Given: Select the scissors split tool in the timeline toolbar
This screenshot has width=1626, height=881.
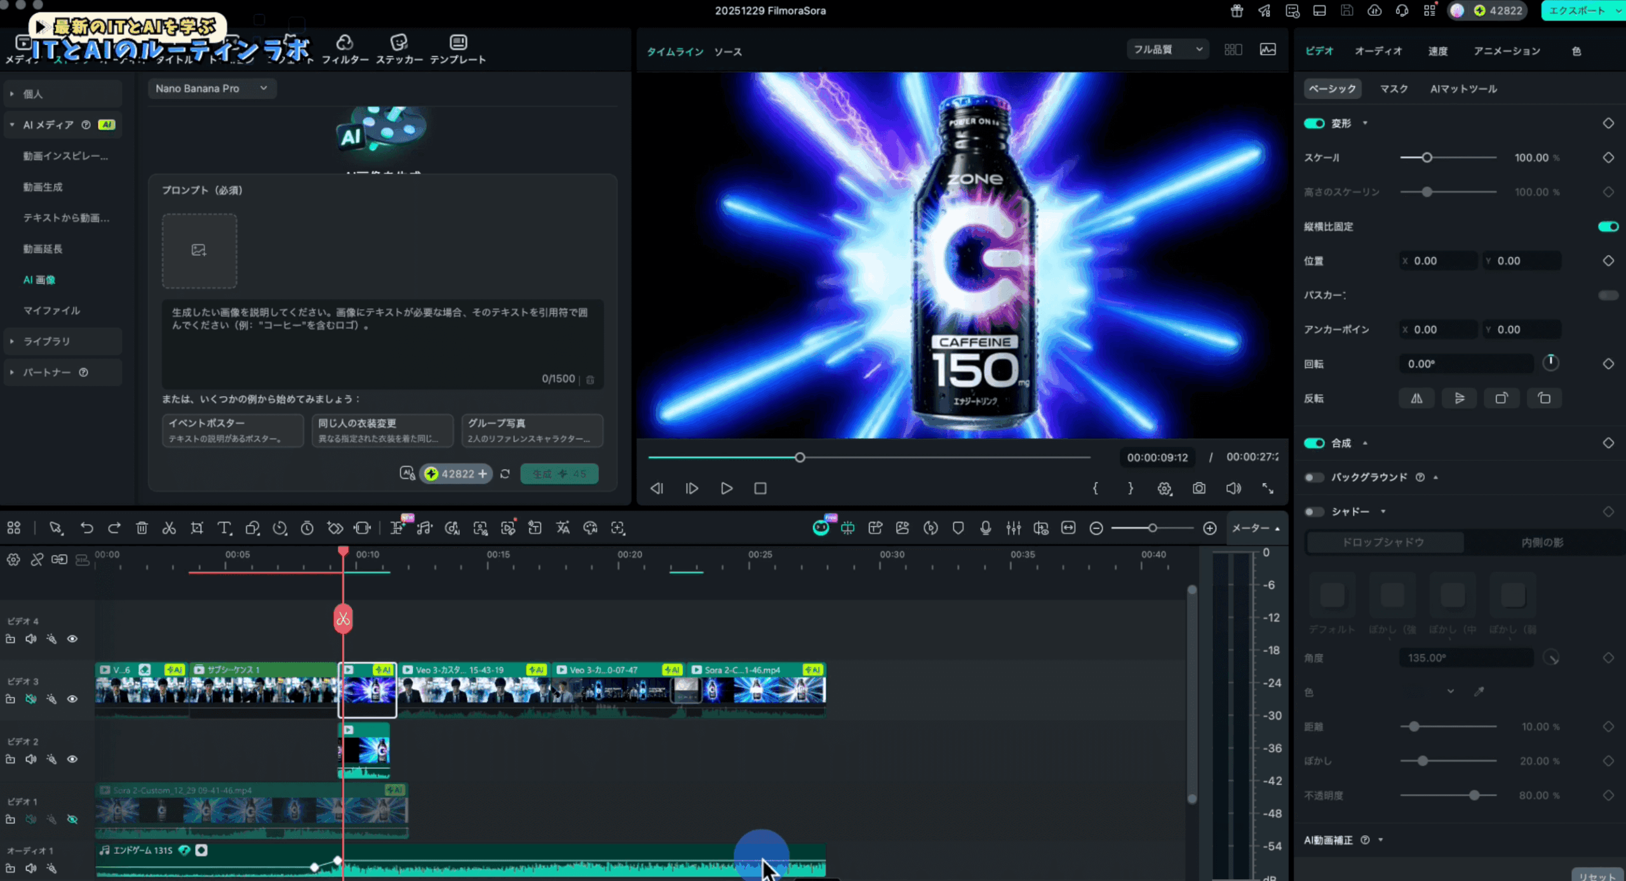Looking at the screenshot, I should pyautogui.click(x=169, y=527).
